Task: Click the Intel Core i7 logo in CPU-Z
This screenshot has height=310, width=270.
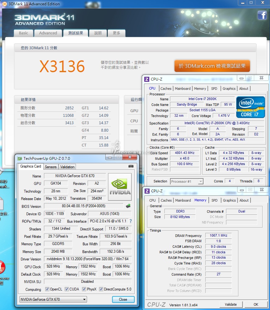Action: click(x=250, y=107)
